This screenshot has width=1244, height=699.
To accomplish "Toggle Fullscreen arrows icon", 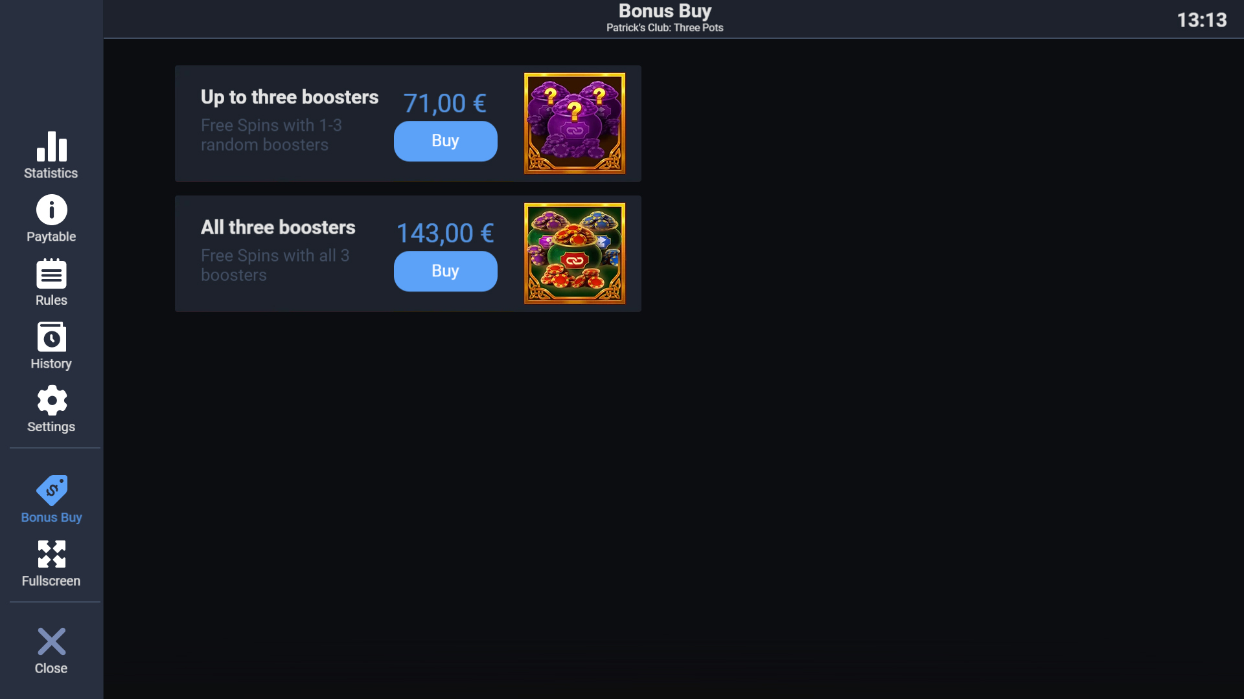I will click(x=52, y=554).
